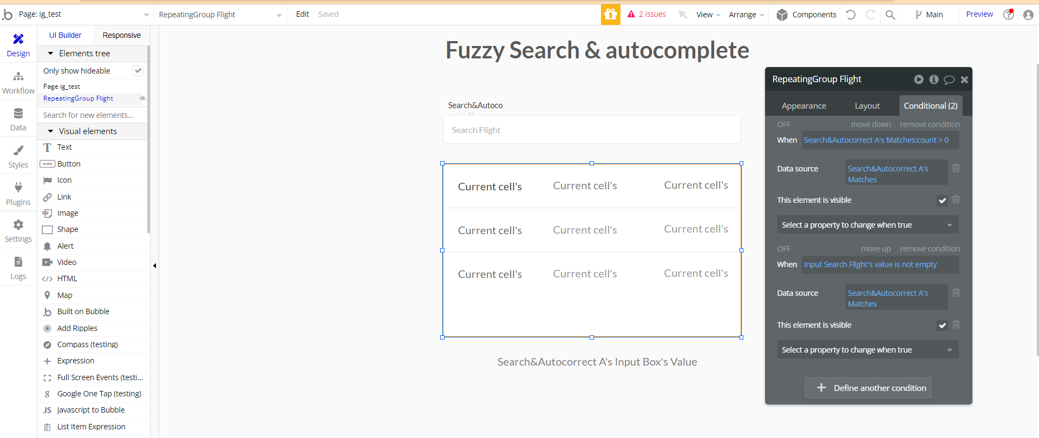The image size is (1039, 438).
Task: Open the RepeatingGroup Flight element dropdown
Action: click(220, 15)
